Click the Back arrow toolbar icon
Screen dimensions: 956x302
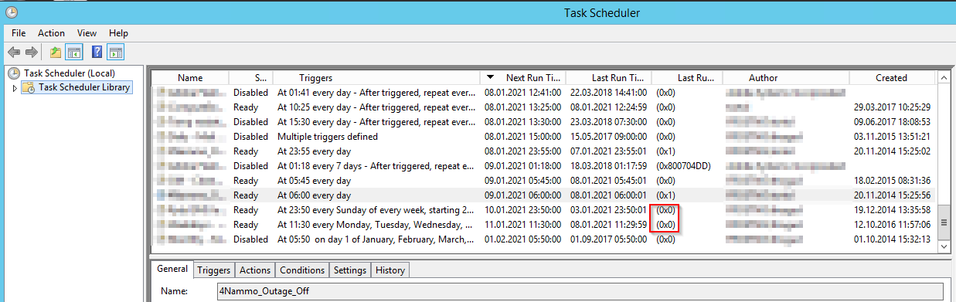point(13,53)
